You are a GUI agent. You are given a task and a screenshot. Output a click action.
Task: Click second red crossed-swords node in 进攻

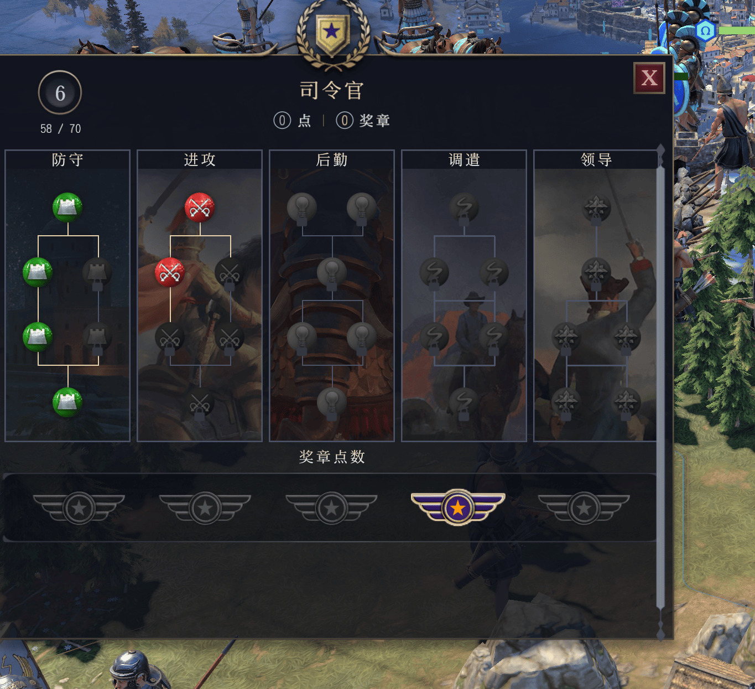170,272
